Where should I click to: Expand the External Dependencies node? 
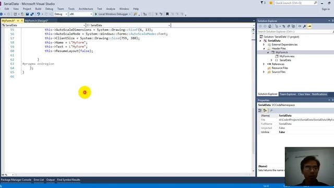[x=264, y=44]
